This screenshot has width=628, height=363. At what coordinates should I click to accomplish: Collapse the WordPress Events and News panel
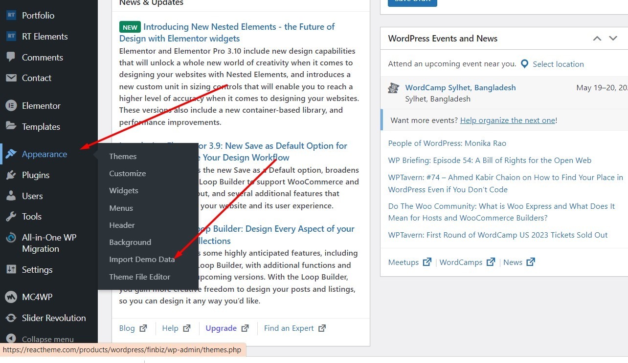[x=597, y=38]
